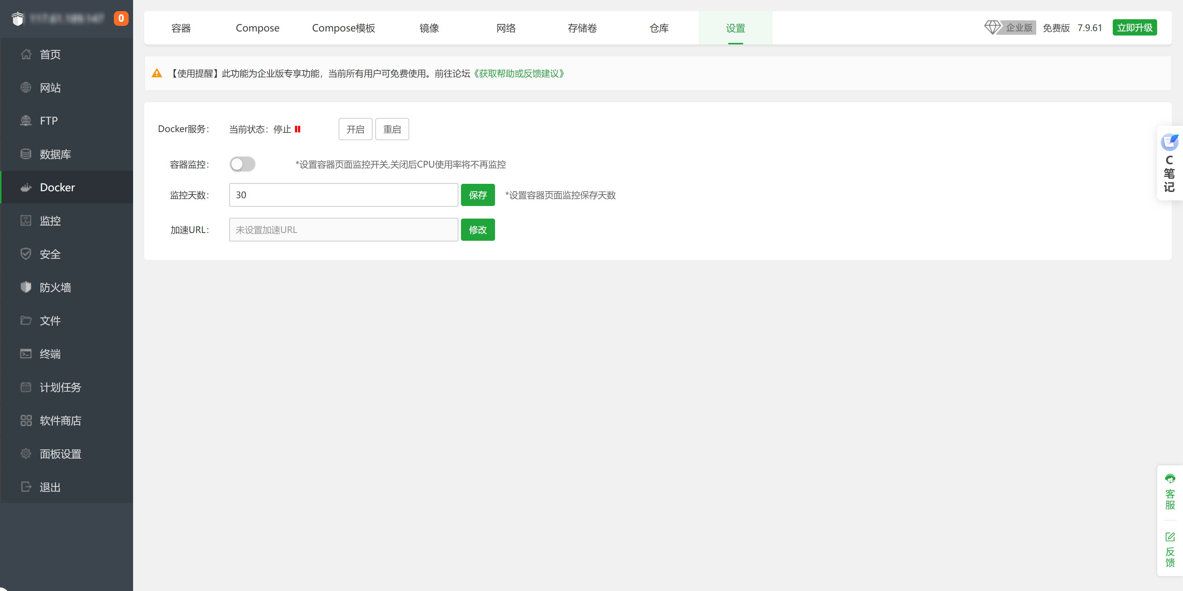1183x591 pixels.
Task: Click the database stack icon beside 数据库
Action: 26,154
